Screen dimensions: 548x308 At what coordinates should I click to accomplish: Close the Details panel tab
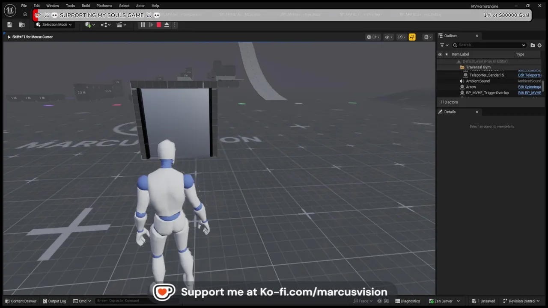click(x=477, y=112)
